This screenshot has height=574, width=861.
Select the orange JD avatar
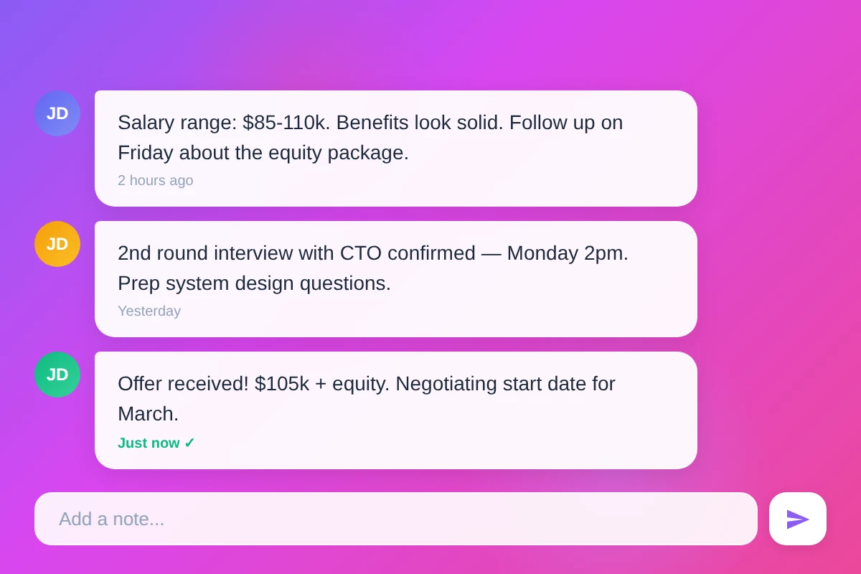pos(57,244)
